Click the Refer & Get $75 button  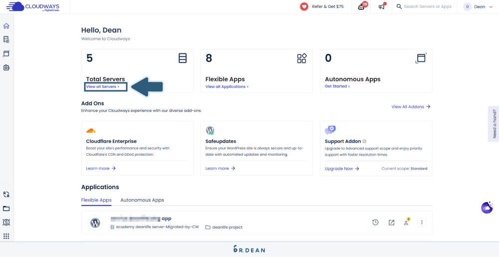click(322, 6)
